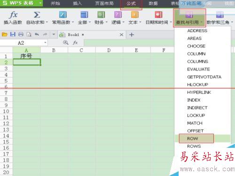This screenshot has height=176, width=235.
Task: Select cell A1 containing 序号
Action: coord(27,56)
